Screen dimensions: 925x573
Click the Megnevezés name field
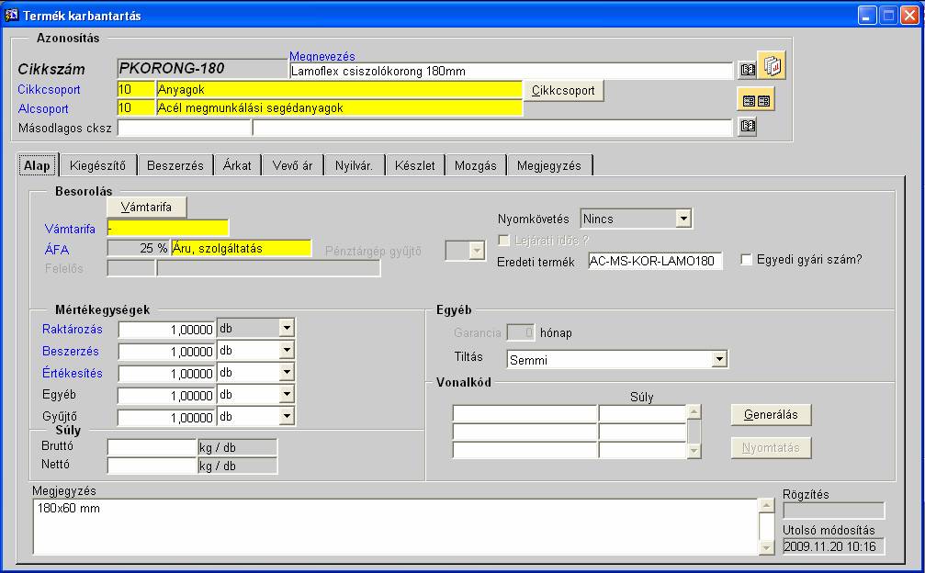coord(512,71)
